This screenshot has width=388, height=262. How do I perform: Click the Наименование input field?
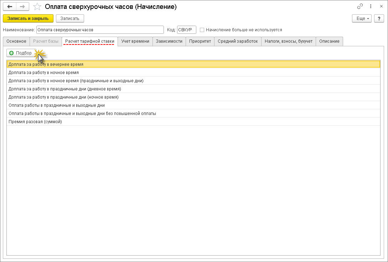point(100,30)
